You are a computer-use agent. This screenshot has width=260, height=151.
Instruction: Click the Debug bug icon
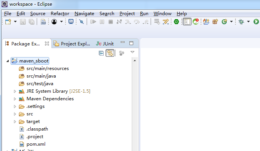[x=241, y=22]
